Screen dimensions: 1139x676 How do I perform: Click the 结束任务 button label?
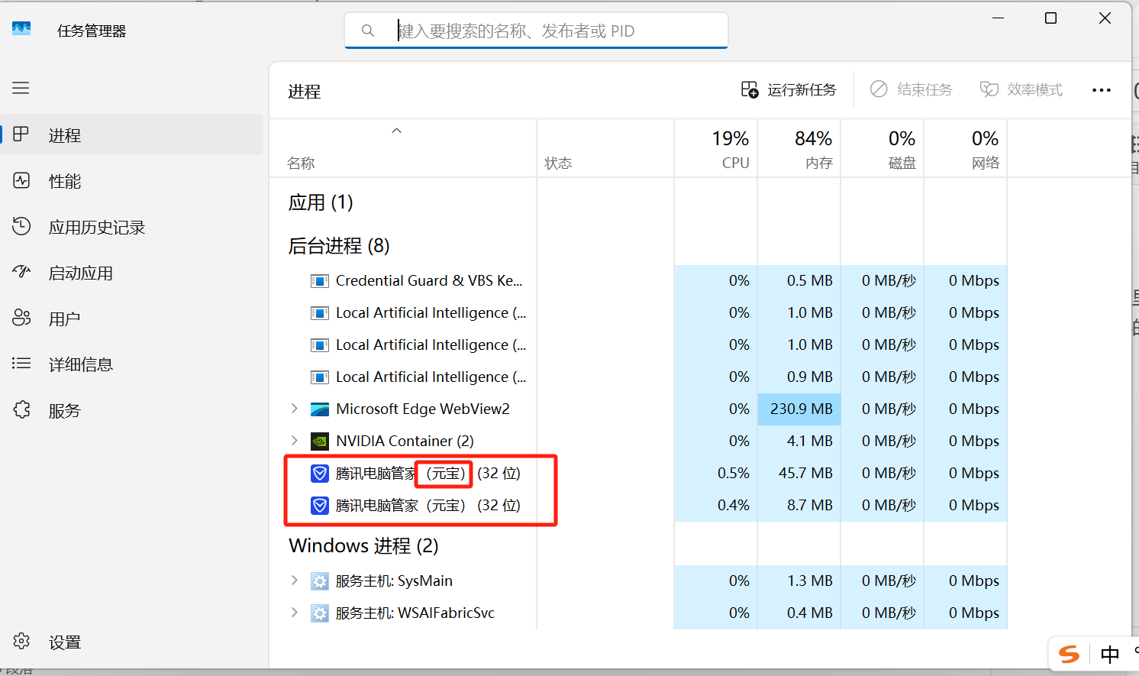(924, 90)
